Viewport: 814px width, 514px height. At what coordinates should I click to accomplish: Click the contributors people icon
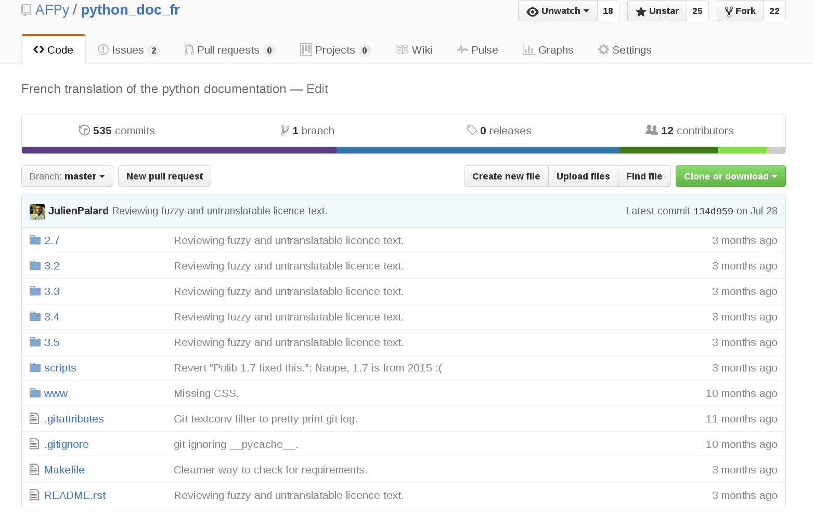651,130
